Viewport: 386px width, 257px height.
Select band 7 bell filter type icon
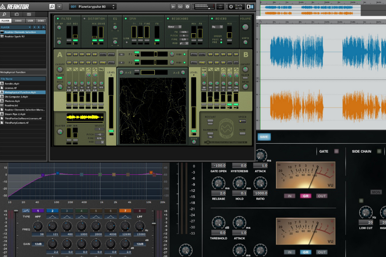(125, 217)
